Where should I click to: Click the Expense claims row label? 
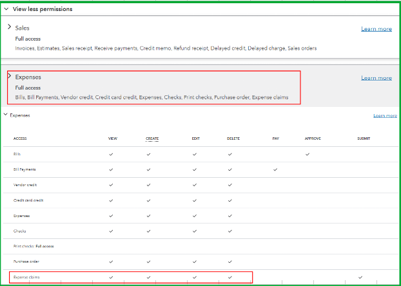point(25,277)
